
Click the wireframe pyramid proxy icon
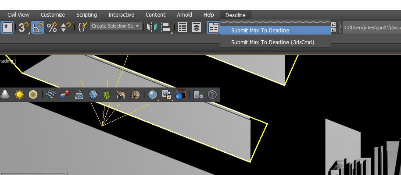pos(79,95)
